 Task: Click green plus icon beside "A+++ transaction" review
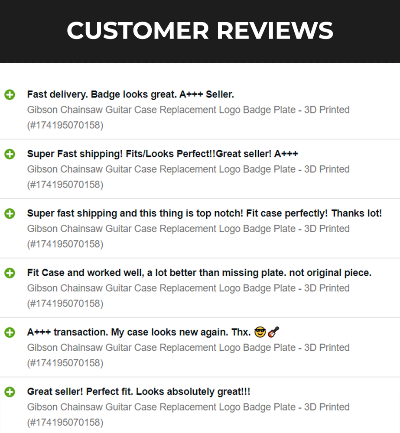click(10, 333)
